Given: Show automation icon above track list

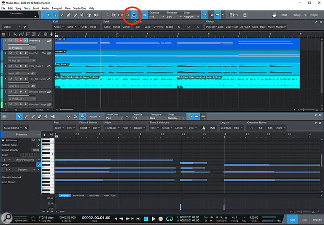Looking at the screenshot, I should click(x=21, y=34).
